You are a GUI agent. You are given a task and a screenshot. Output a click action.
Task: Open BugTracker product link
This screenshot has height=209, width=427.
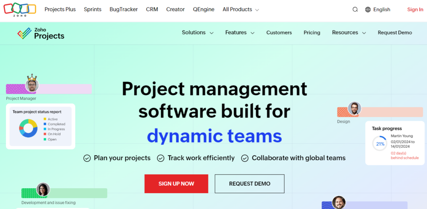(123, 10)
